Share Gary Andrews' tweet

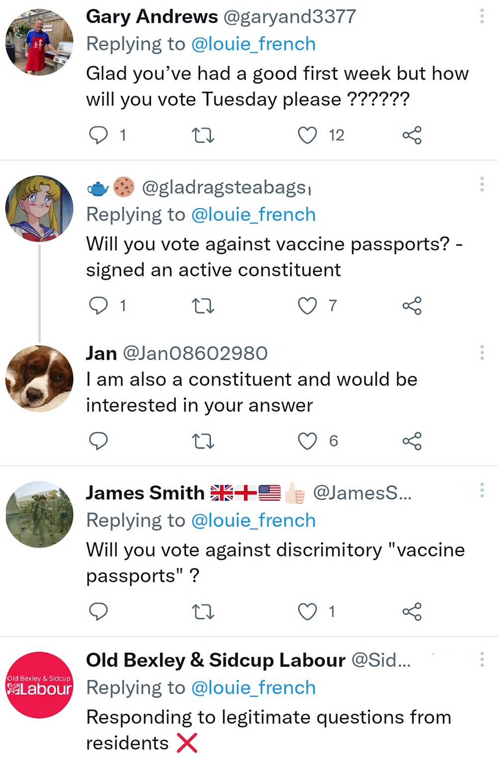(412, 135)
